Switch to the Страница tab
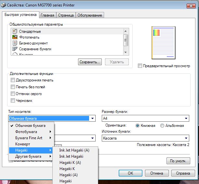Screen dimensions: 199x184 pyautogui.click(x=66, y=15)
